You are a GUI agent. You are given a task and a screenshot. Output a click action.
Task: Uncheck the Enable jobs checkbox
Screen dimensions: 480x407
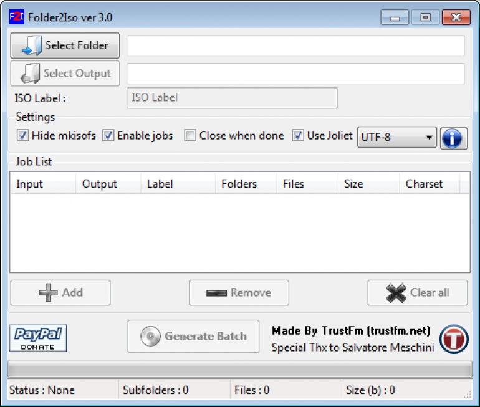tap(108, 136)
